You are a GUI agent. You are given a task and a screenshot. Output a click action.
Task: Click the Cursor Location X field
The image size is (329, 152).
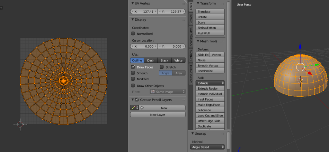tap(144, 46)
